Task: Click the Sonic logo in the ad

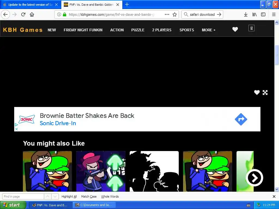Action: click(x=27, y=119)
